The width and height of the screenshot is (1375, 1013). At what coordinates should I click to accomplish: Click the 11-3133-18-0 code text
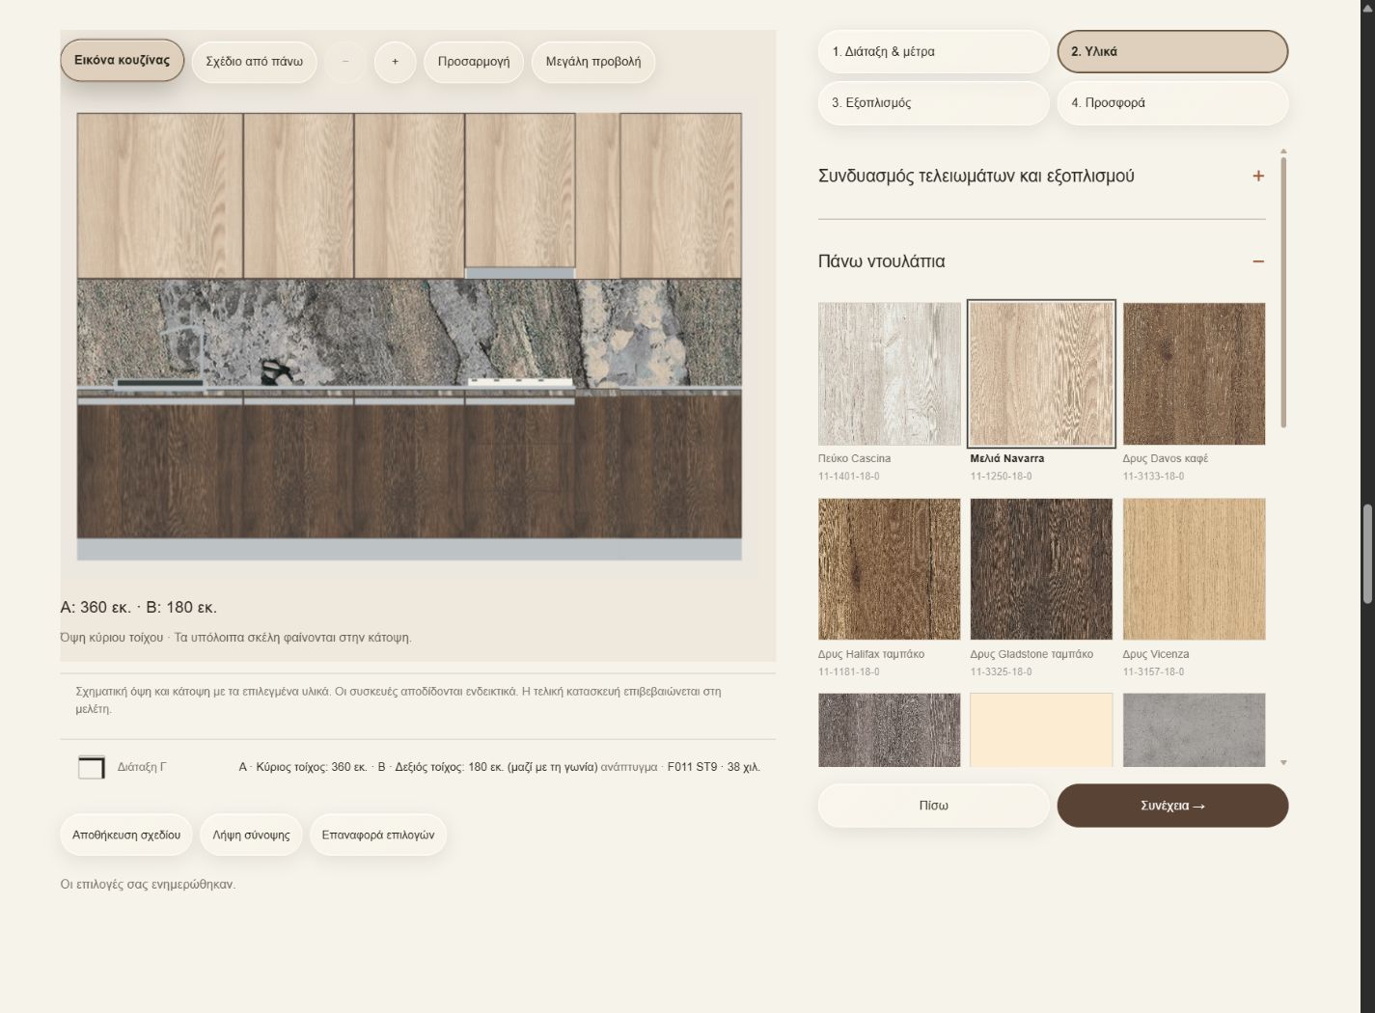click(1153, 477)
